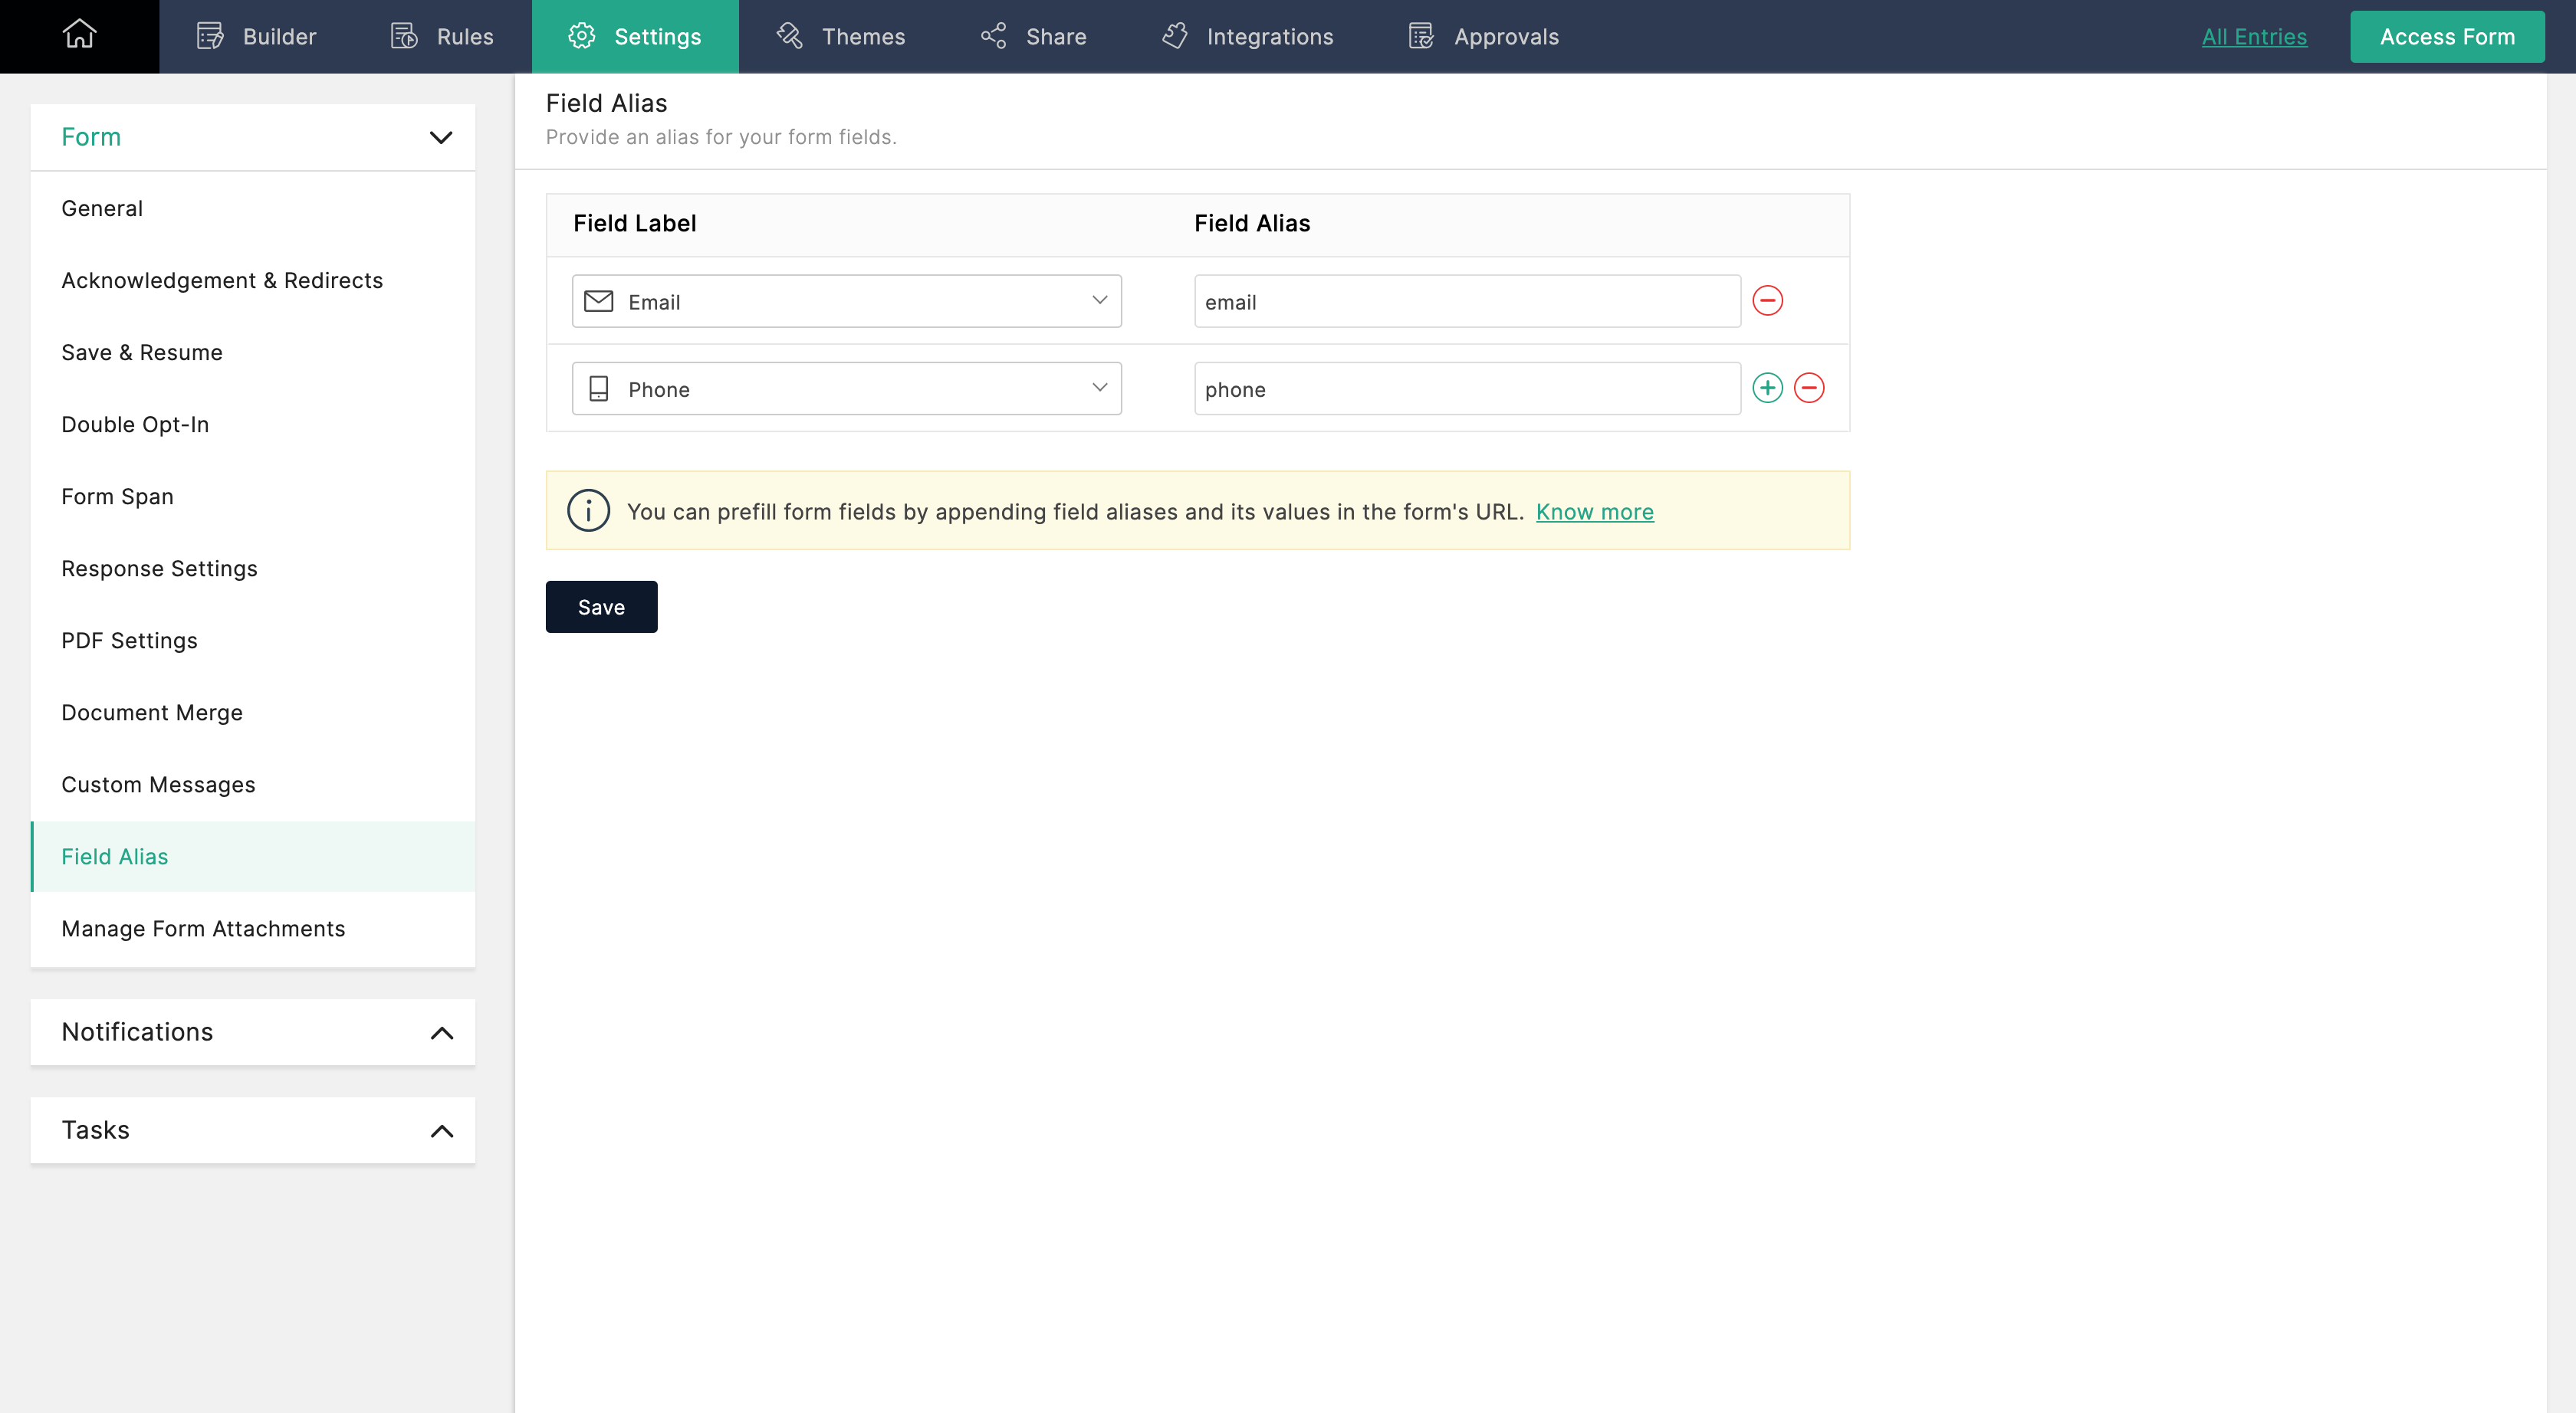
Task: Open Acknowledgement & Redirects settings
Action: [253, 280]
